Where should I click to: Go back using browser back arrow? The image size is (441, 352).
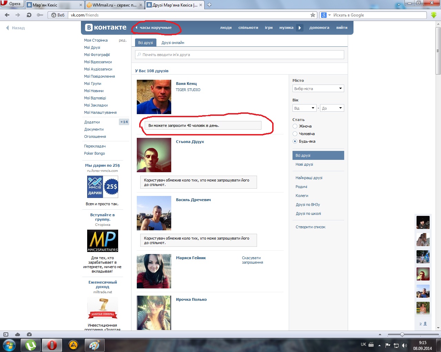coord(7,15)
